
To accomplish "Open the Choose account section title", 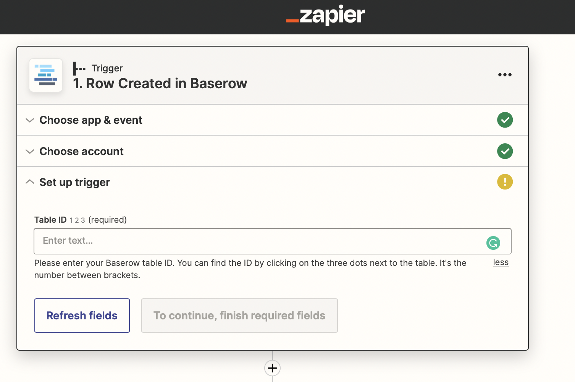I will click(81, 152).
